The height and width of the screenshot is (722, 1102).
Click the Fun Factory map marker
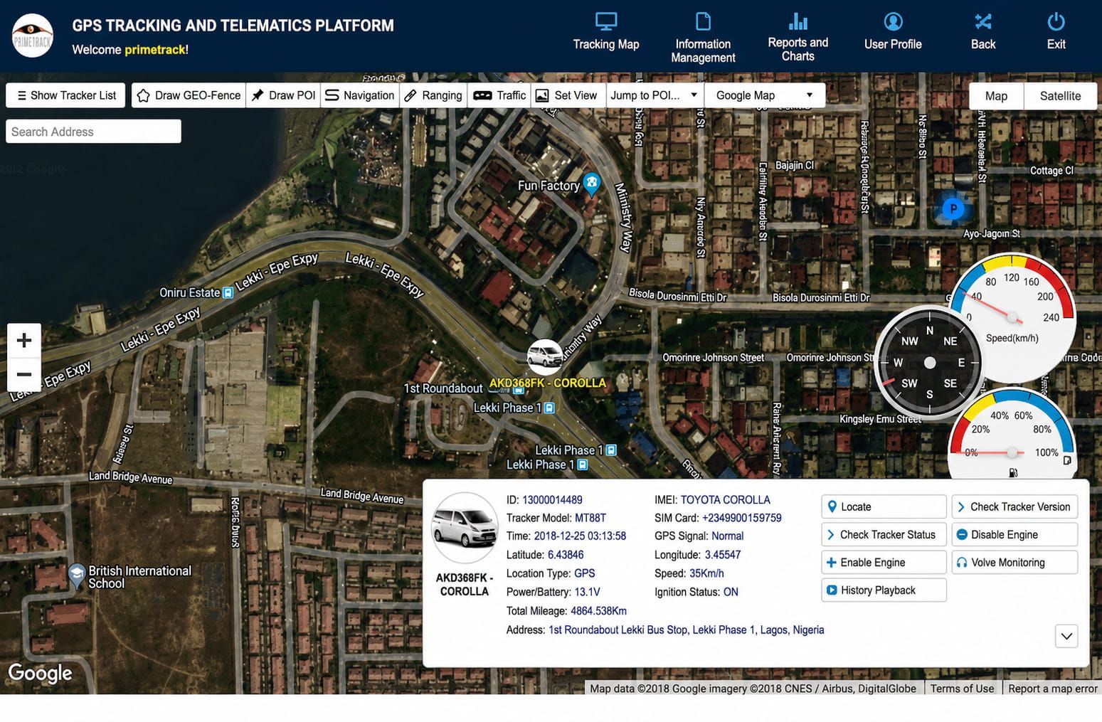(x=591, y=184)
